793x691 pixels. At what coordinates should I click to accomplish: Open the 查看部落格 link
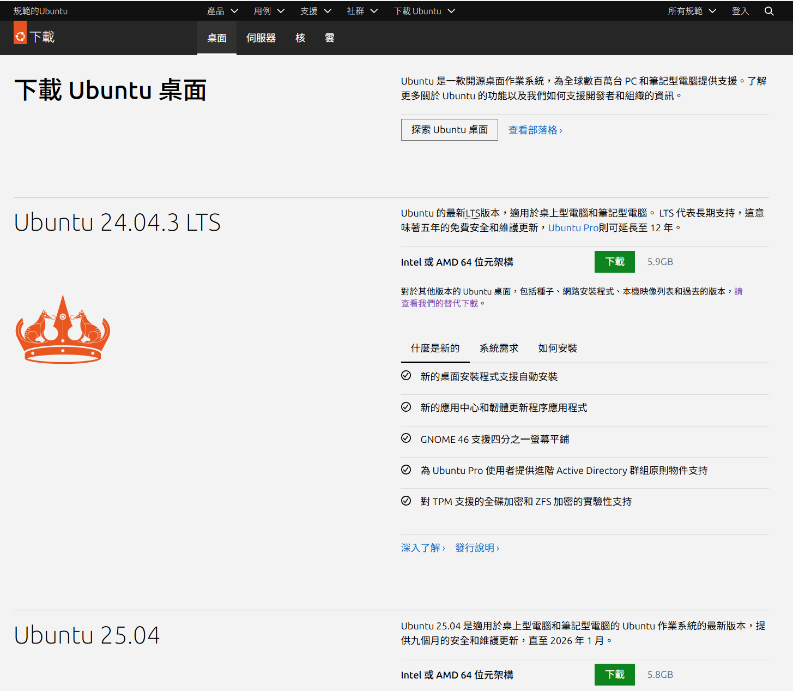535,130
